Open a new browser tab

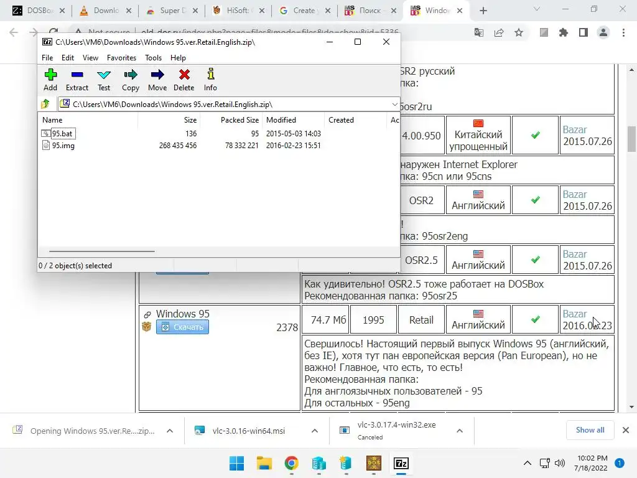point(483,11)
